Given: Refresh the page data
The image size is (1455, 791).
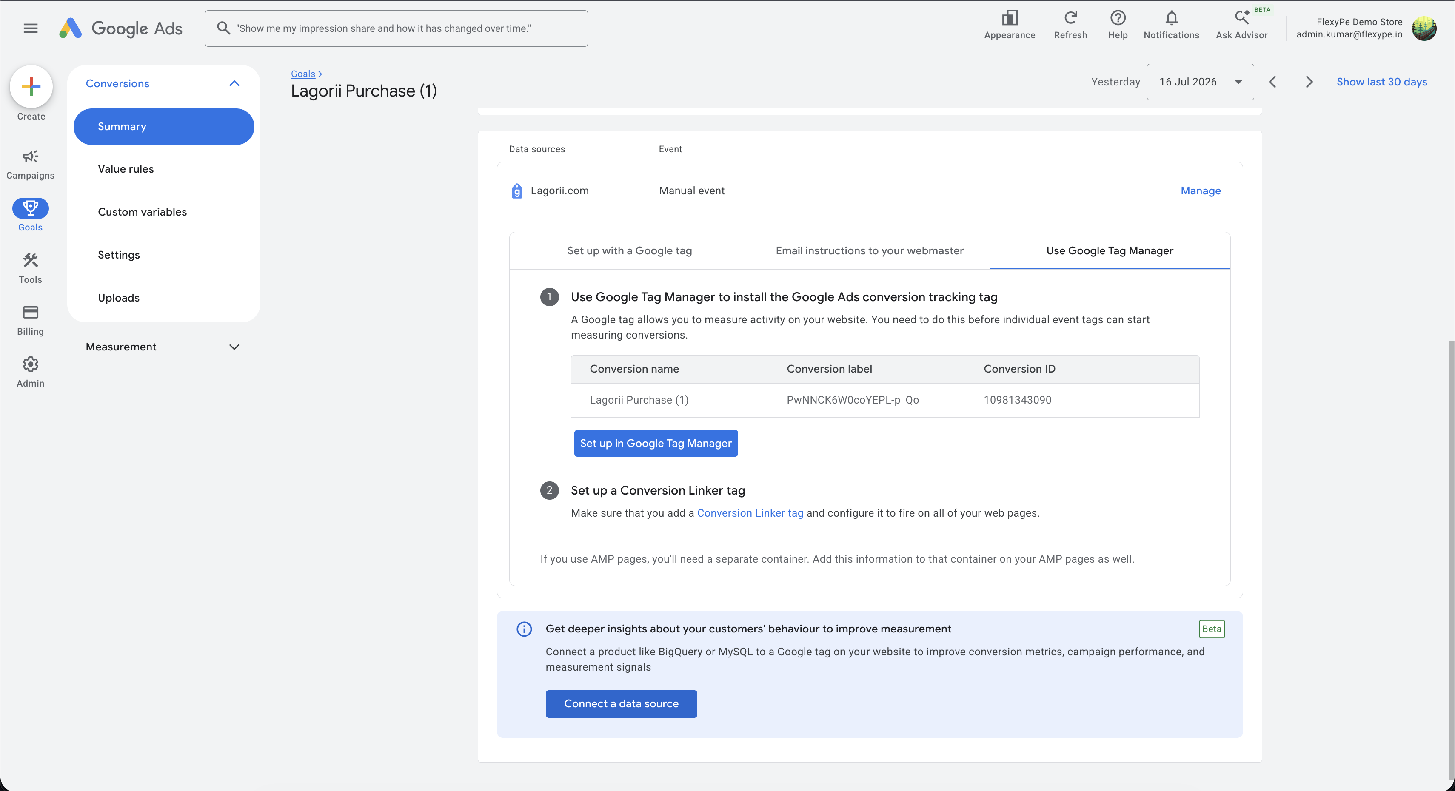Looking at the screenshot, I should point(1070,26).
